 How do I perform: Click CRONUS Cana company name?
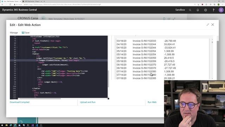(28, 18)
